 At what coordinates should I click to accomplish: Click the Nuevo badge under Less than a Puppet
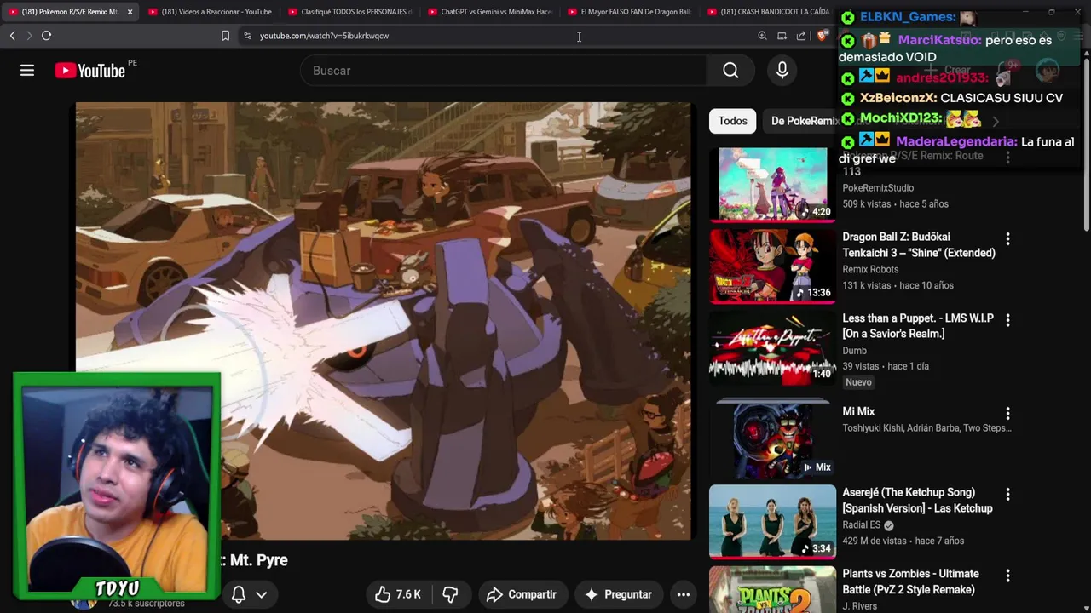click(858, 382)
